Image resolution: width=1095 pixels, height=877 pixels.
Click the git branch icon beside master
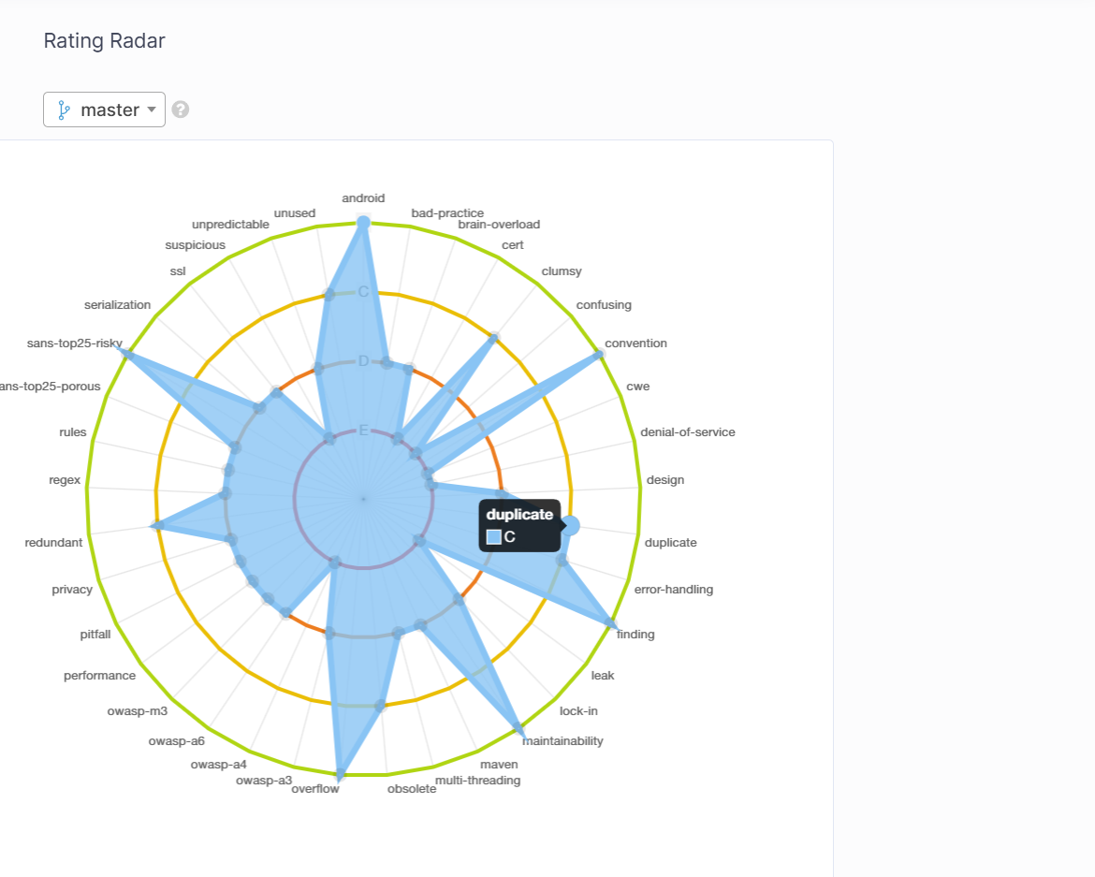tap(65, 110)
